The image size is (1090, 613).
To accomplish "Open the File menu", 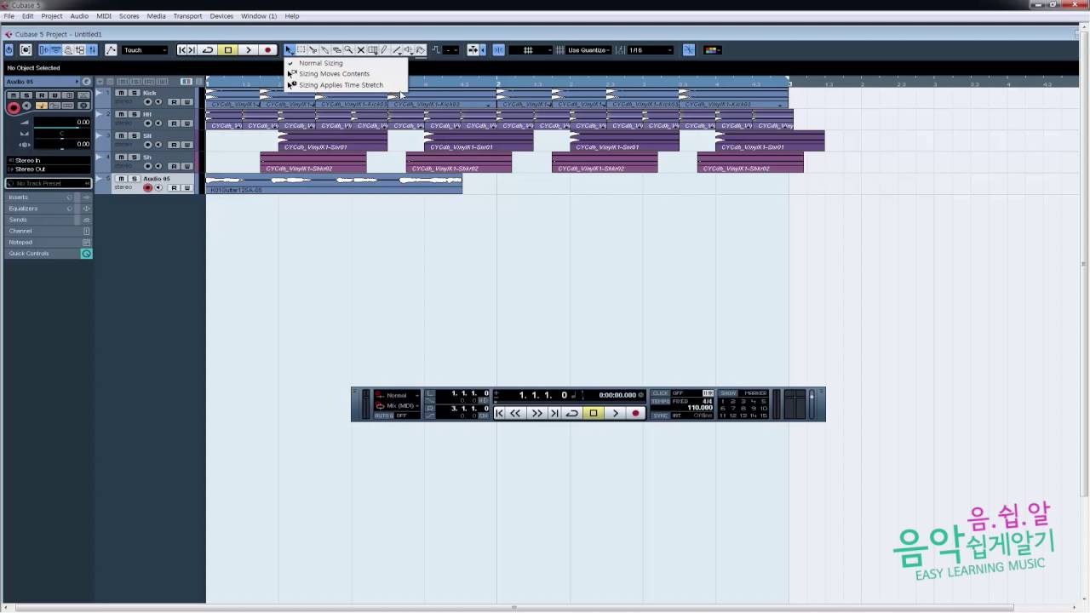I will (9, 16).
